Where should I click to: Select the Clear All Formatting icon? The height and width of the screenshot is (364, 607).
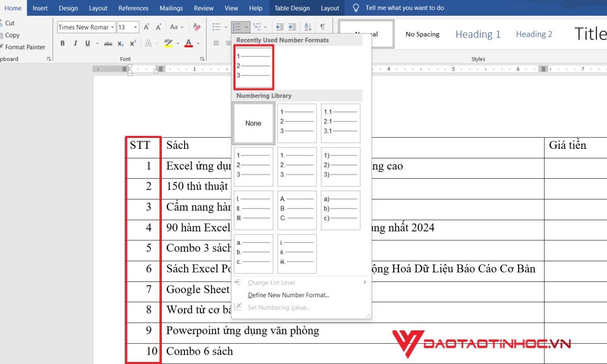tap(197, 27)
